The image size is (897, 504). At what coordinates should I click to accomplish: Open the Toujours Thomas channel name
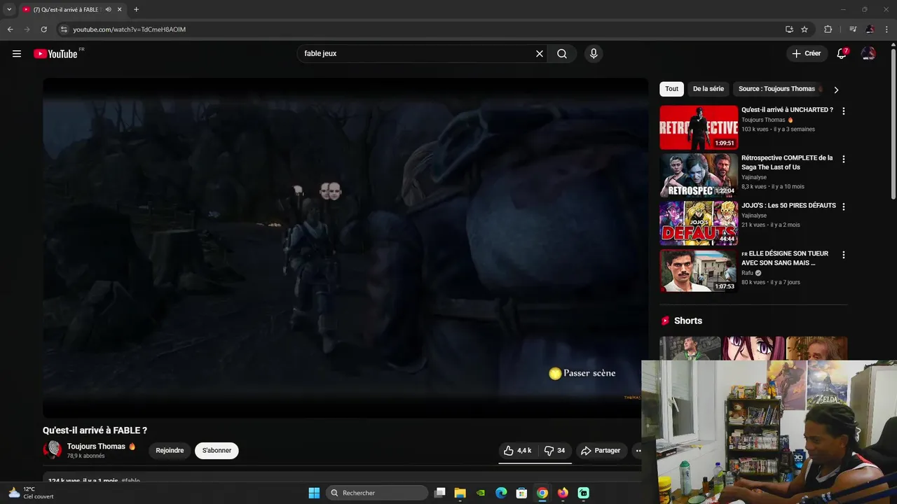coord(96,447)
